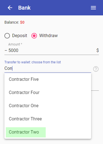Click the Transfer to wallet field label
This screenshot has width=103, height=144.
pos(32,62)
